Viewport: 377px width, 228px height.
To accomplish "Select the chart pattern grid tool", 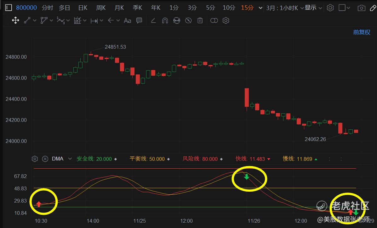I will pyautogui.click(x=77, y=20).
